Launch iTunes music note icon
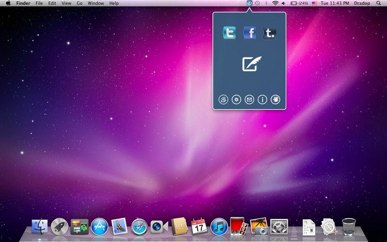387x242 pixels. pos(219,226)
